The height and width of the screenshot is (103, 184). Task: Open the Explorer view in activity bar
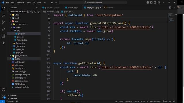coord(3,8)
